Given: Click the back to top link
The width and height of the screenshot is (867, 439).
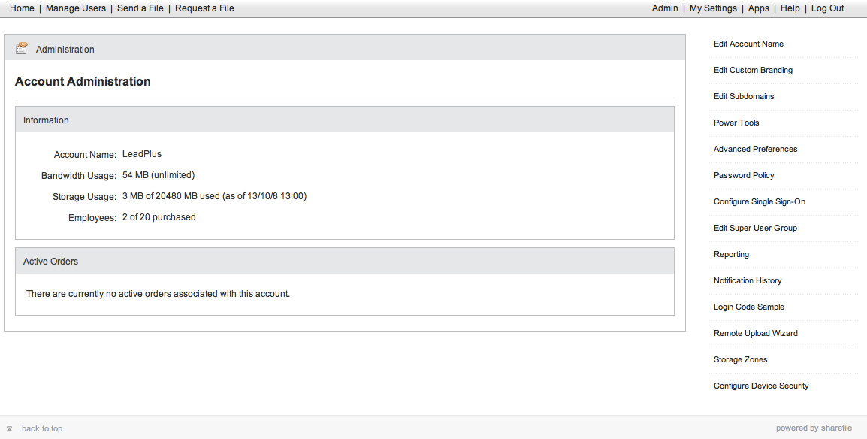Looking at the screenshot, I should [x=42, y=428].
